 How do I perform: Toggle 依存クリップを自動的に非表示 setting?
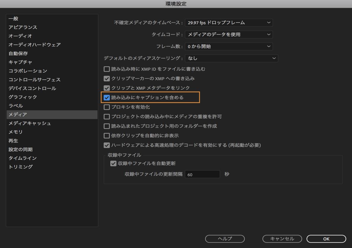[x=107, y=136]
